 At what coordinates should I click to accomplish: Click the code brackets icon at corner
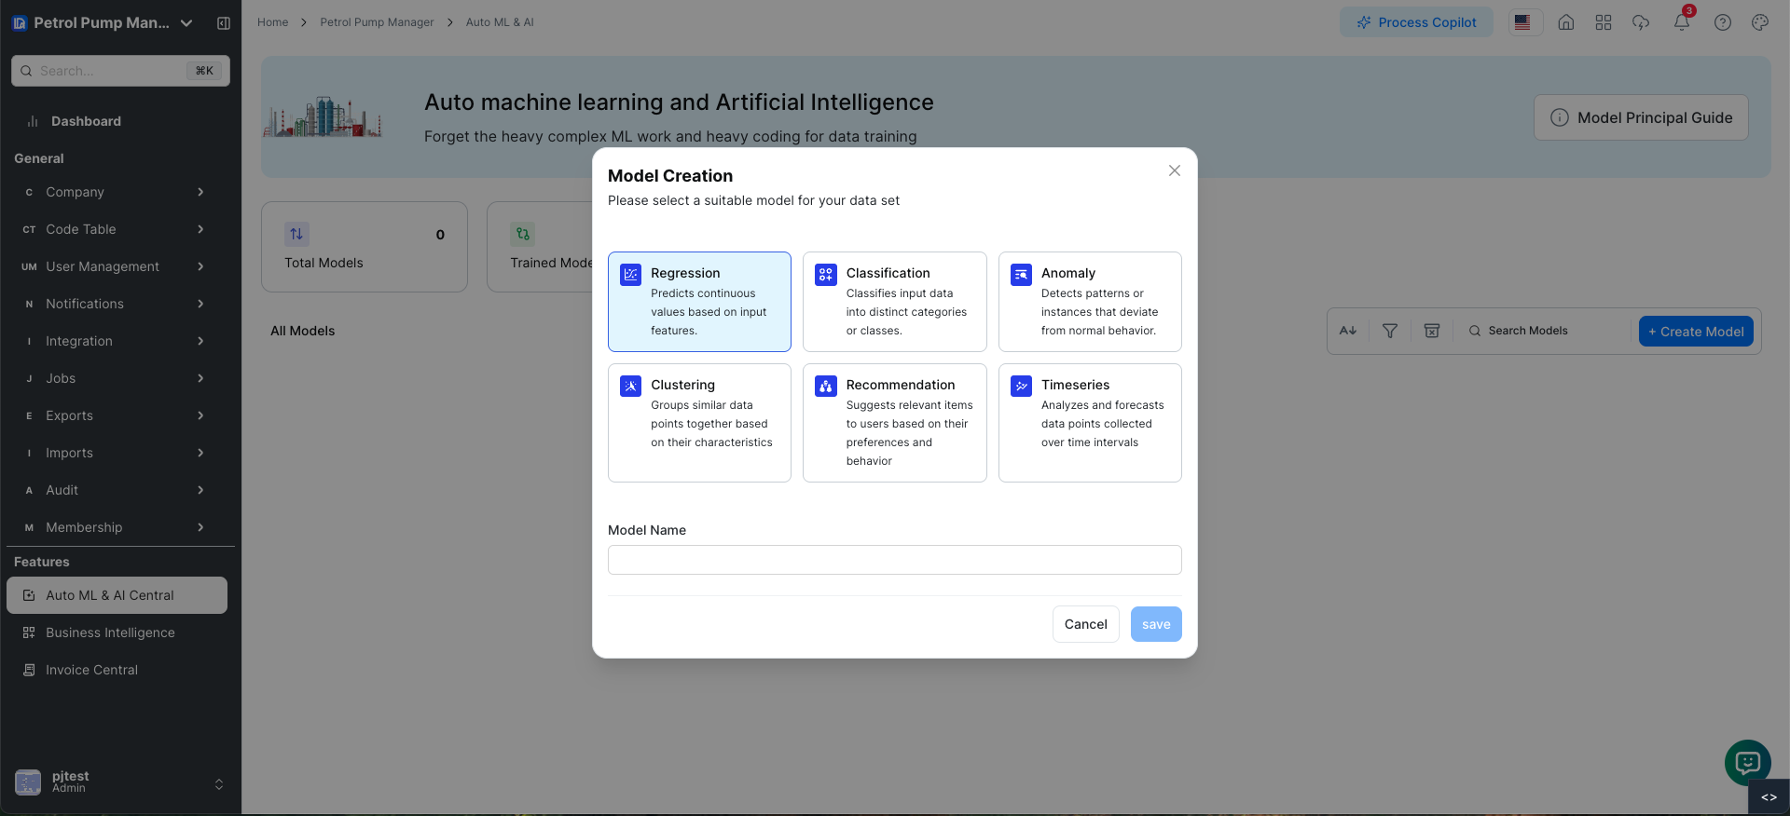pyautogui.click(x=1769, y=797)
